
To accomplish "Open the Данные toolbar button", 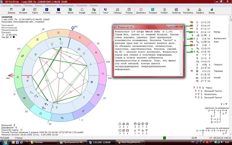I will click(11, 11).
